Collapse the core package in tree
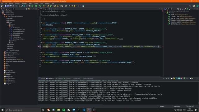Screen dimensions: 199x112 (x=6, y=22)
